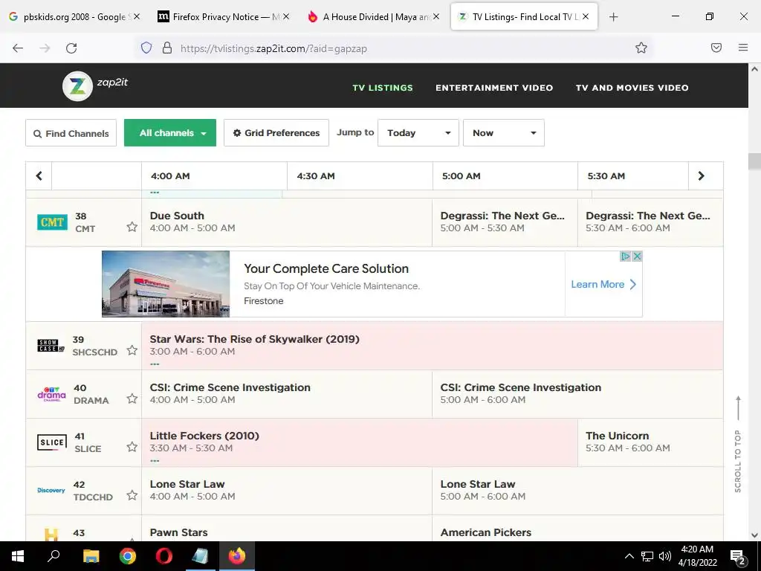This screenshot has height=571, width=761.
Task: Open TV LISTINGS nav item
Action: (383, 88)
